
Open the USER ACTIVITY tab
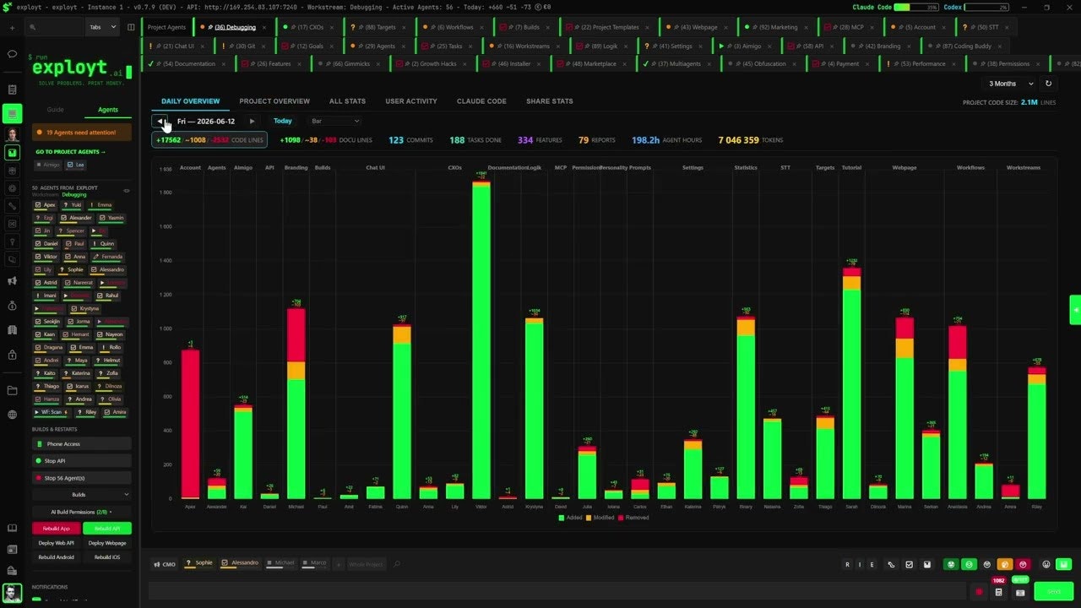411,101
